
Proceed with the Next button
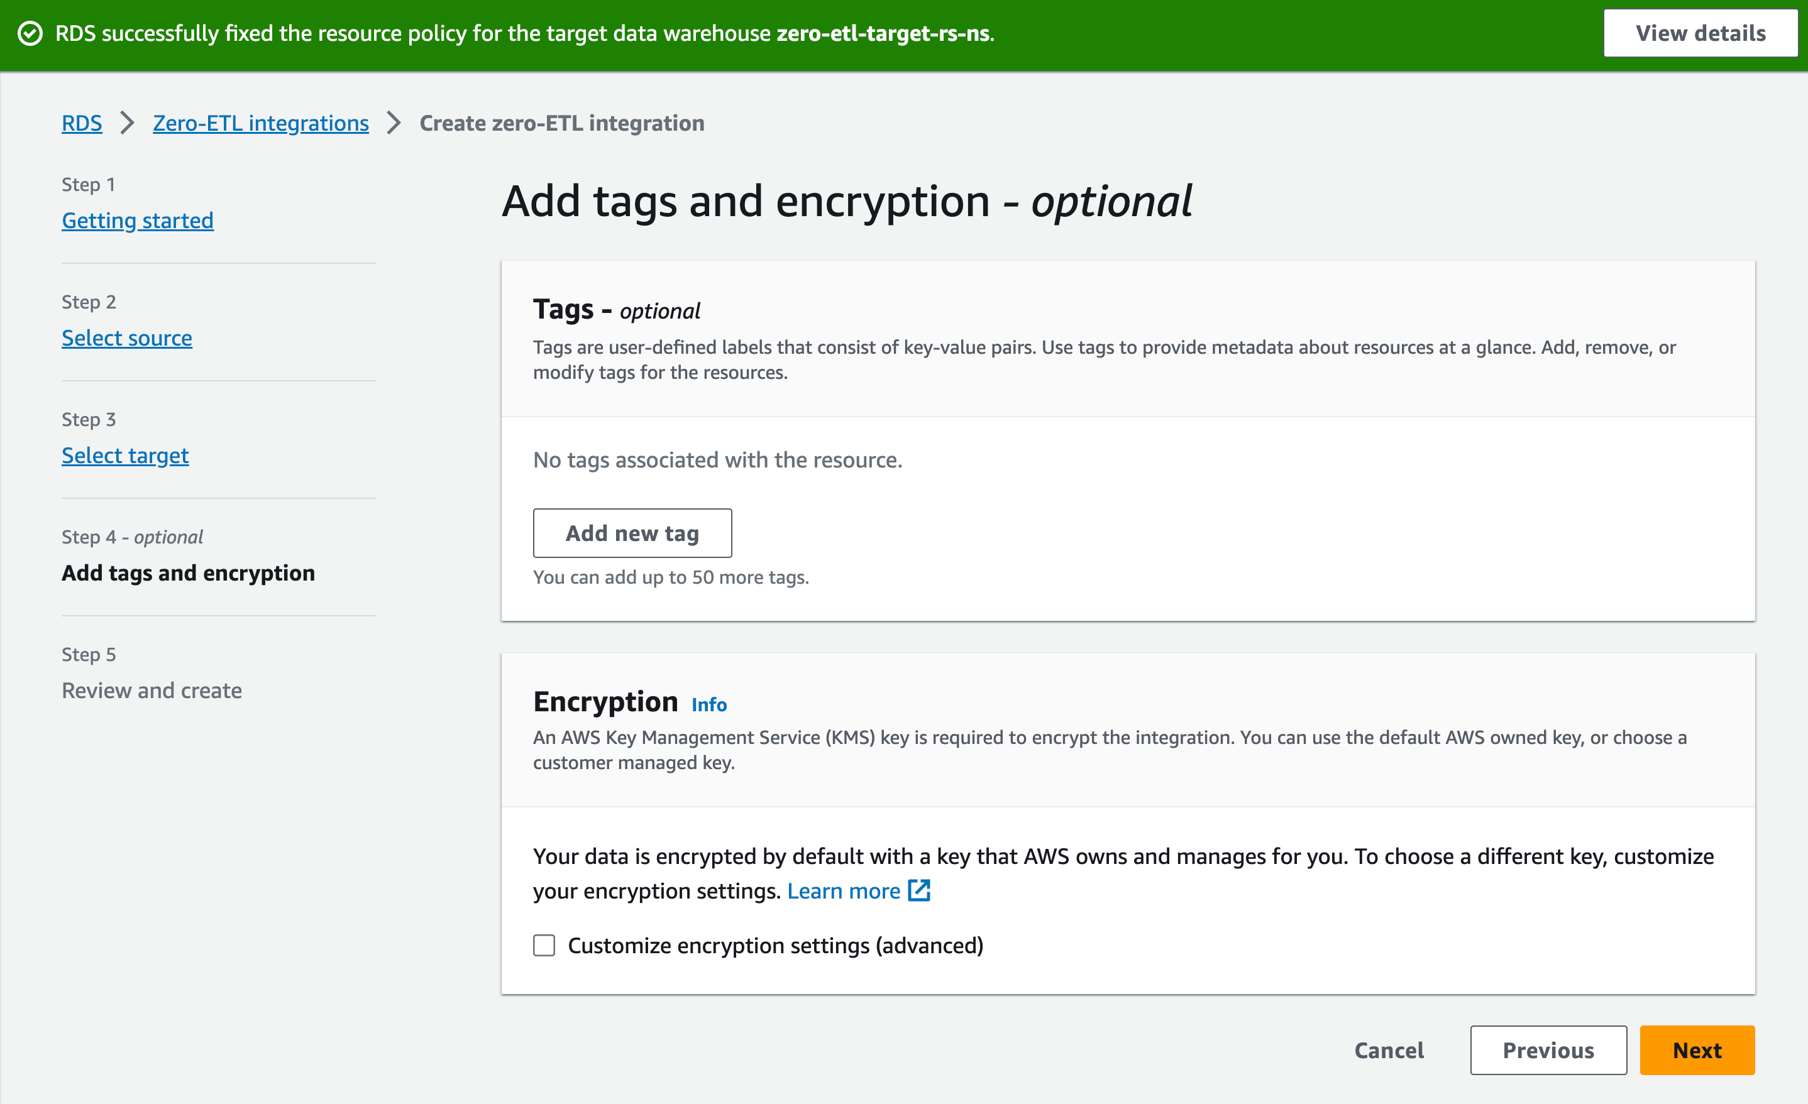point(1697,1050)
